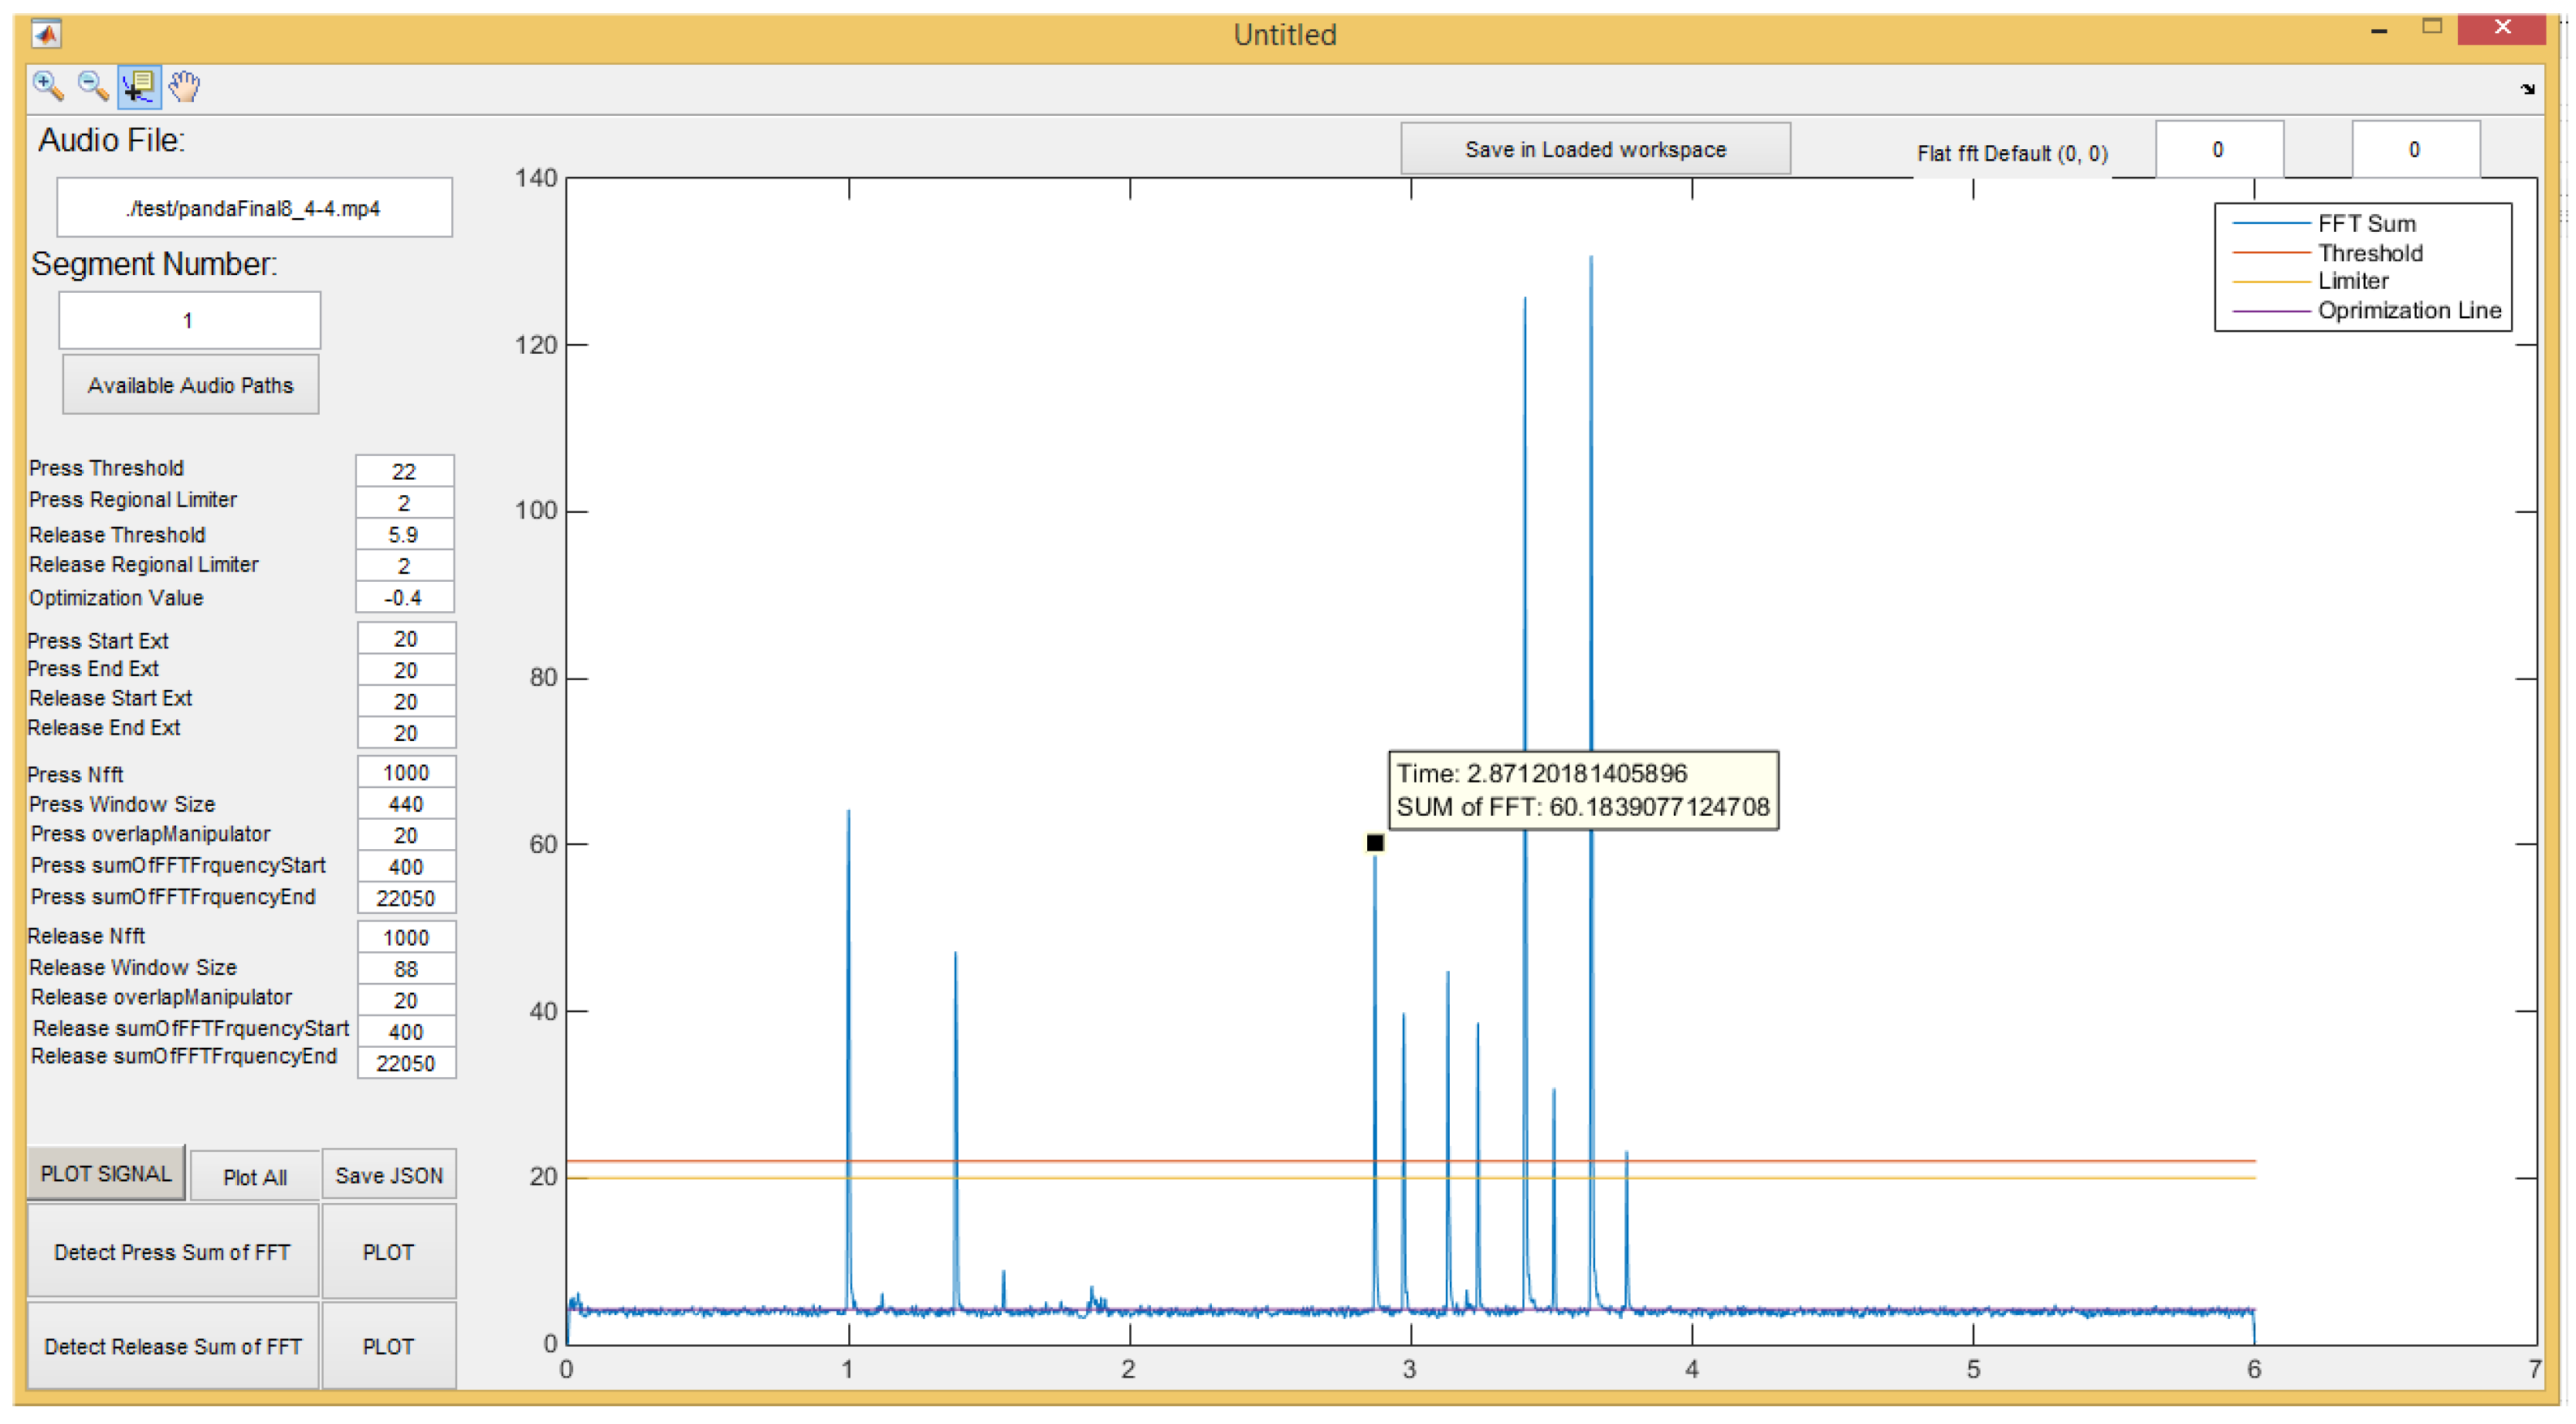Image resolution: width=2576 pixels, height=1424 pixels.
Task: Click the data tip marker on the plot
Action: click(x=1375, y=843)
